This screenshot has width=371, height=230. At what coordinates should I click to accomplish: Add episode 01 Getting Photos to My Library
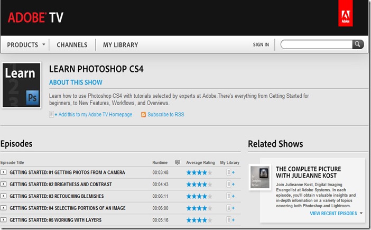pyautogui.click(x=230, y=172)
